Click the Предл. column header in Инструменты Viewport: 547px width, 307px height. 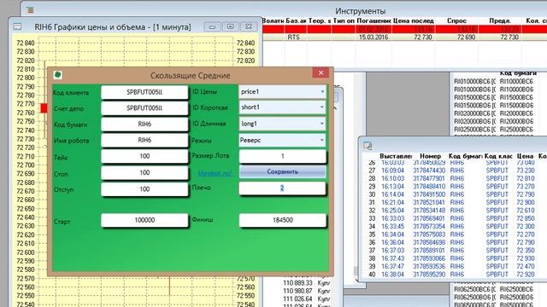coord(499,20)
